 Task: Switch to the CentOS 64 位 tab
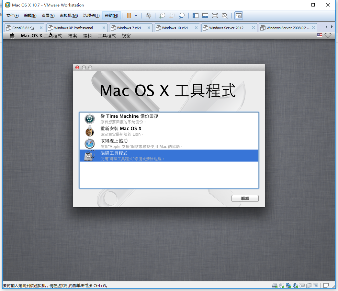(x=23, y=28)
